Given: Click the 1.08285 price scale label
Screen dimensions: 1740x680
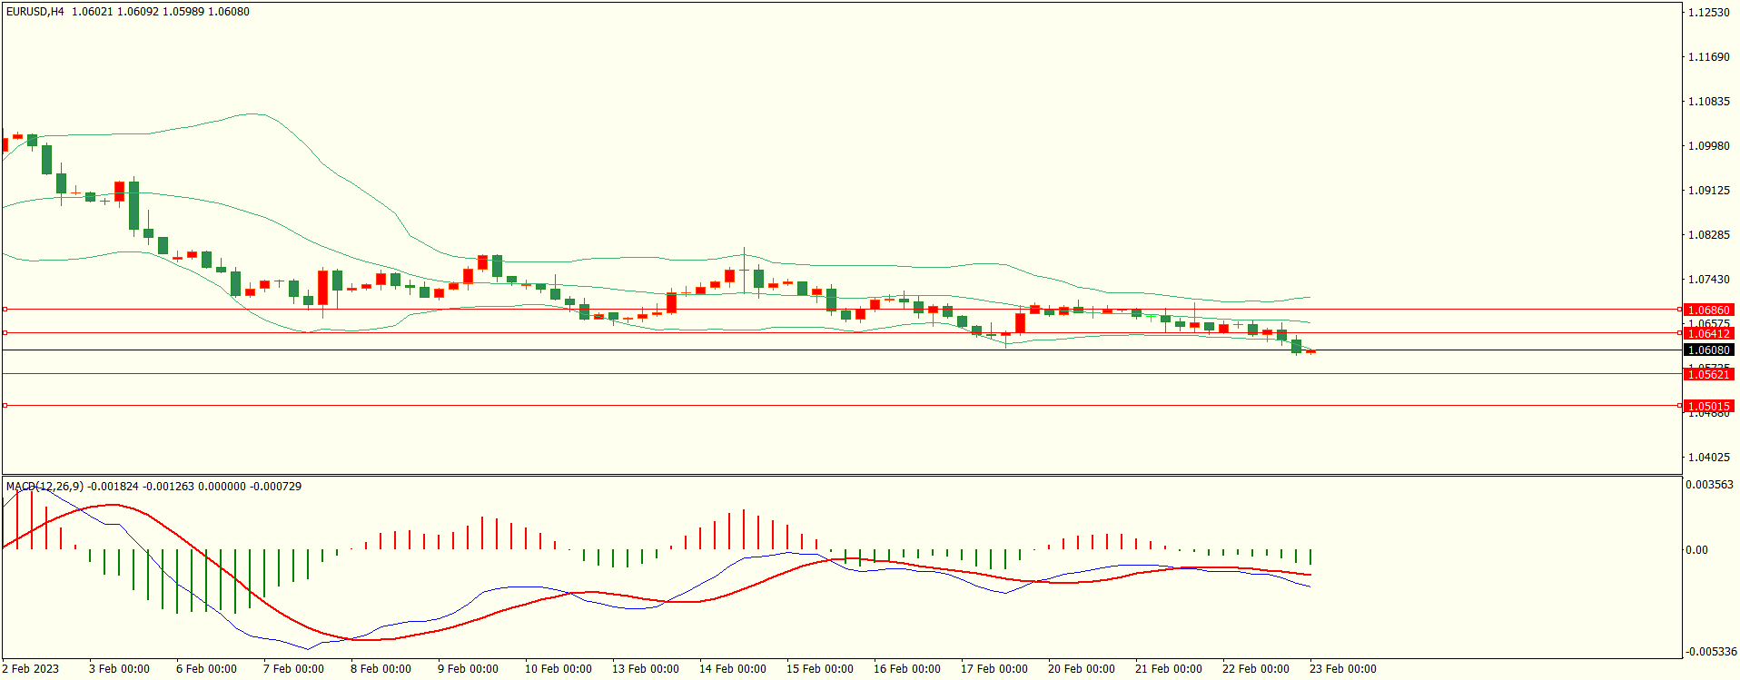Looking at the screenshot, I should tap(1708, 235).
